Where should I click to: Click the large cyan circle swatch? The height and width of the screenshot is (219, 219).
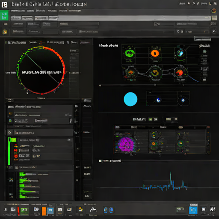pyautogui.click(x=130, y=99)
